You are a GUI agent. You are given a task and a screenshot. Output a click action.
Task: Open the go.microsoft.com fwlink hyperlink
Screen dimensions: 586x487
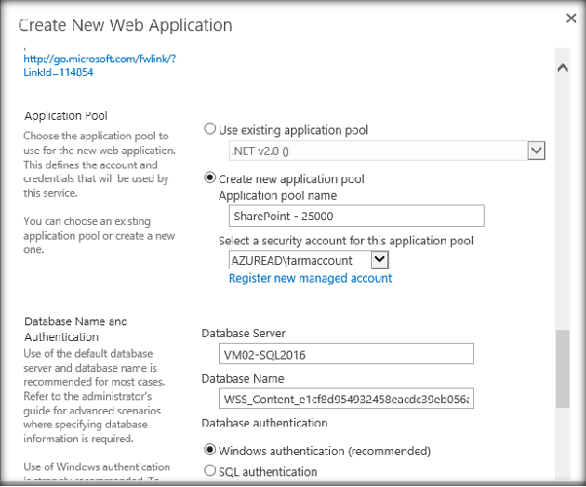click(x=100, y=65)
